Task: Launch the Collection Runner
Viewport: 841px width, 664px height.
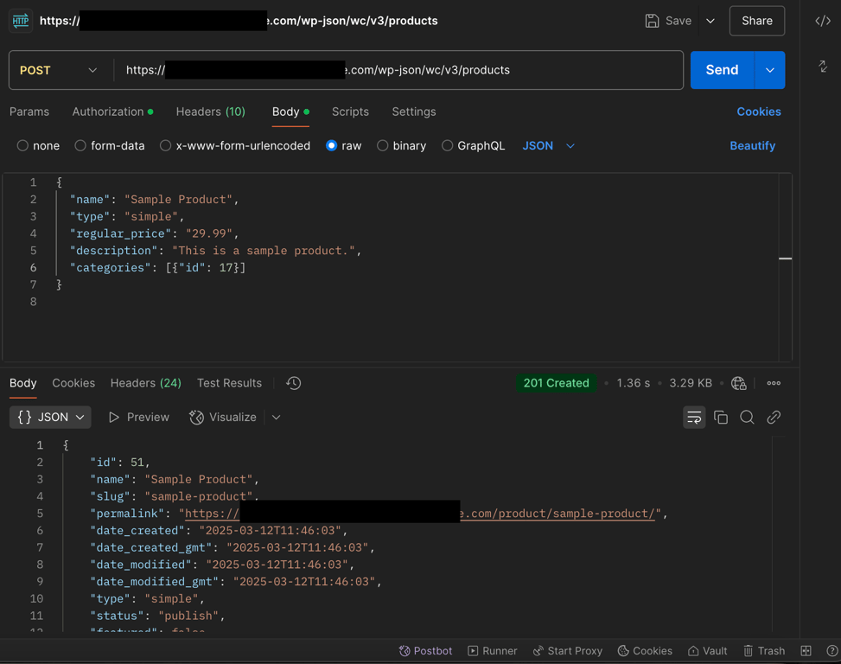Action: [x=492, y=650]
